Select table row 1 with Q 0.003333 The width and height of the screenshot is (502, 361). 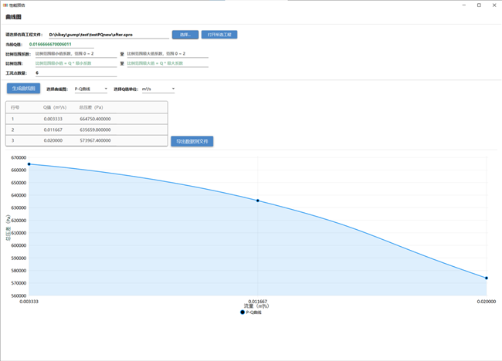[x=86, y=120]
